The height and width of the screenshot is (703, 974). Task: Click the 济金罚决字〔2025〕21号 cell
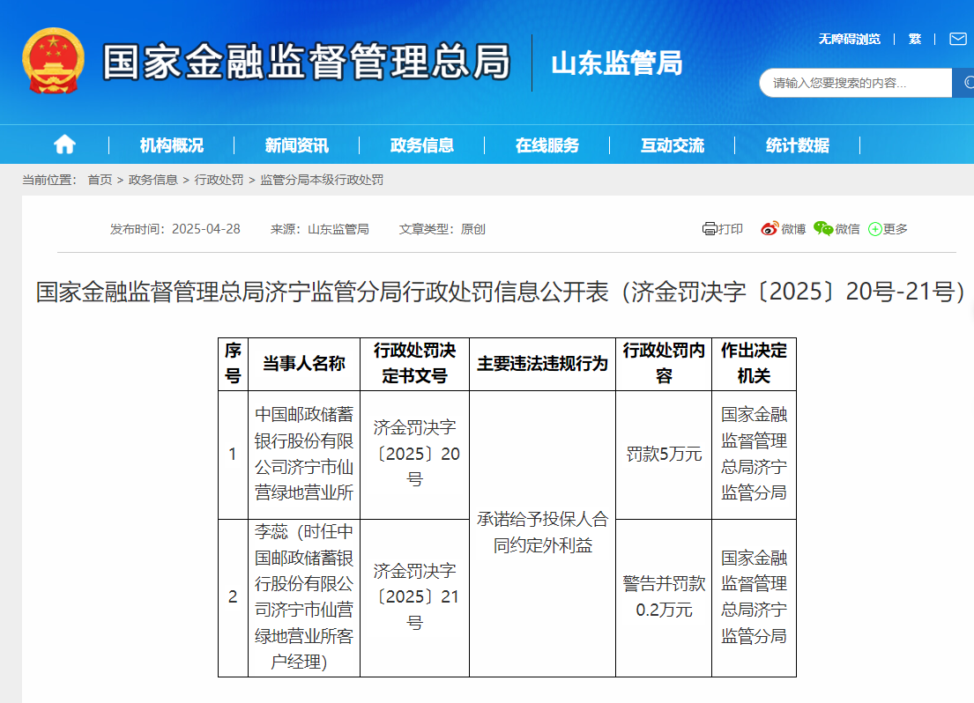point(414,596)
